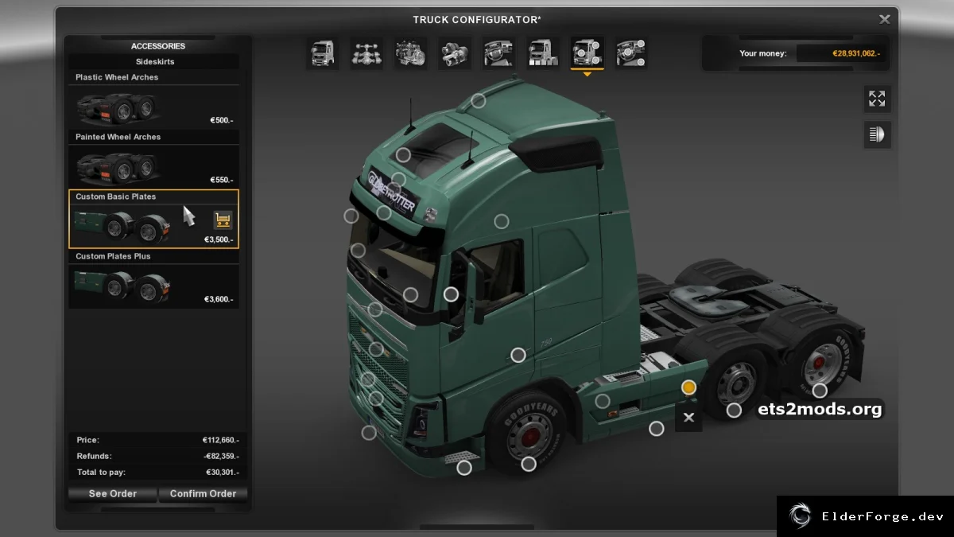Click the Total to pay €30,301
954x537 pixels.
click(223, 472)
